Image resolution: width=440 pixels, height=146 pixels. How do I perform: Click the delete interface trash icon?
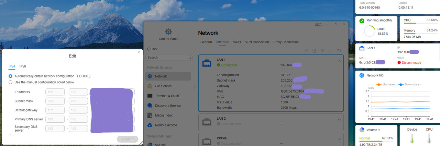click(322, 51)
